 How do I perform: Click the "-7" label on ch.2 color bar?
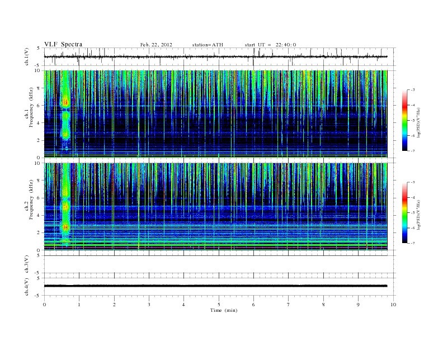413,243
